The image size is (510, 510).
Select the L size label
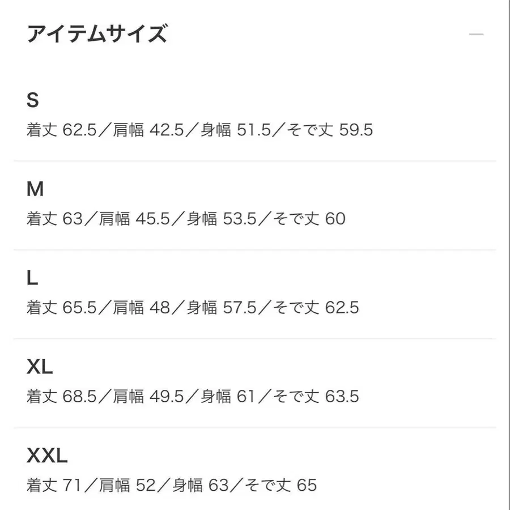coord(32,278)
